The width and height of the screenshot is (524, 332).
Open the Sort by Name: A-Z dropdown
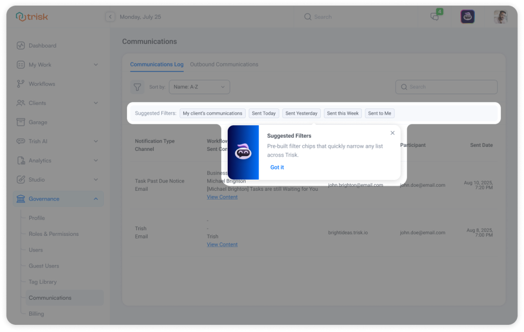200,87
